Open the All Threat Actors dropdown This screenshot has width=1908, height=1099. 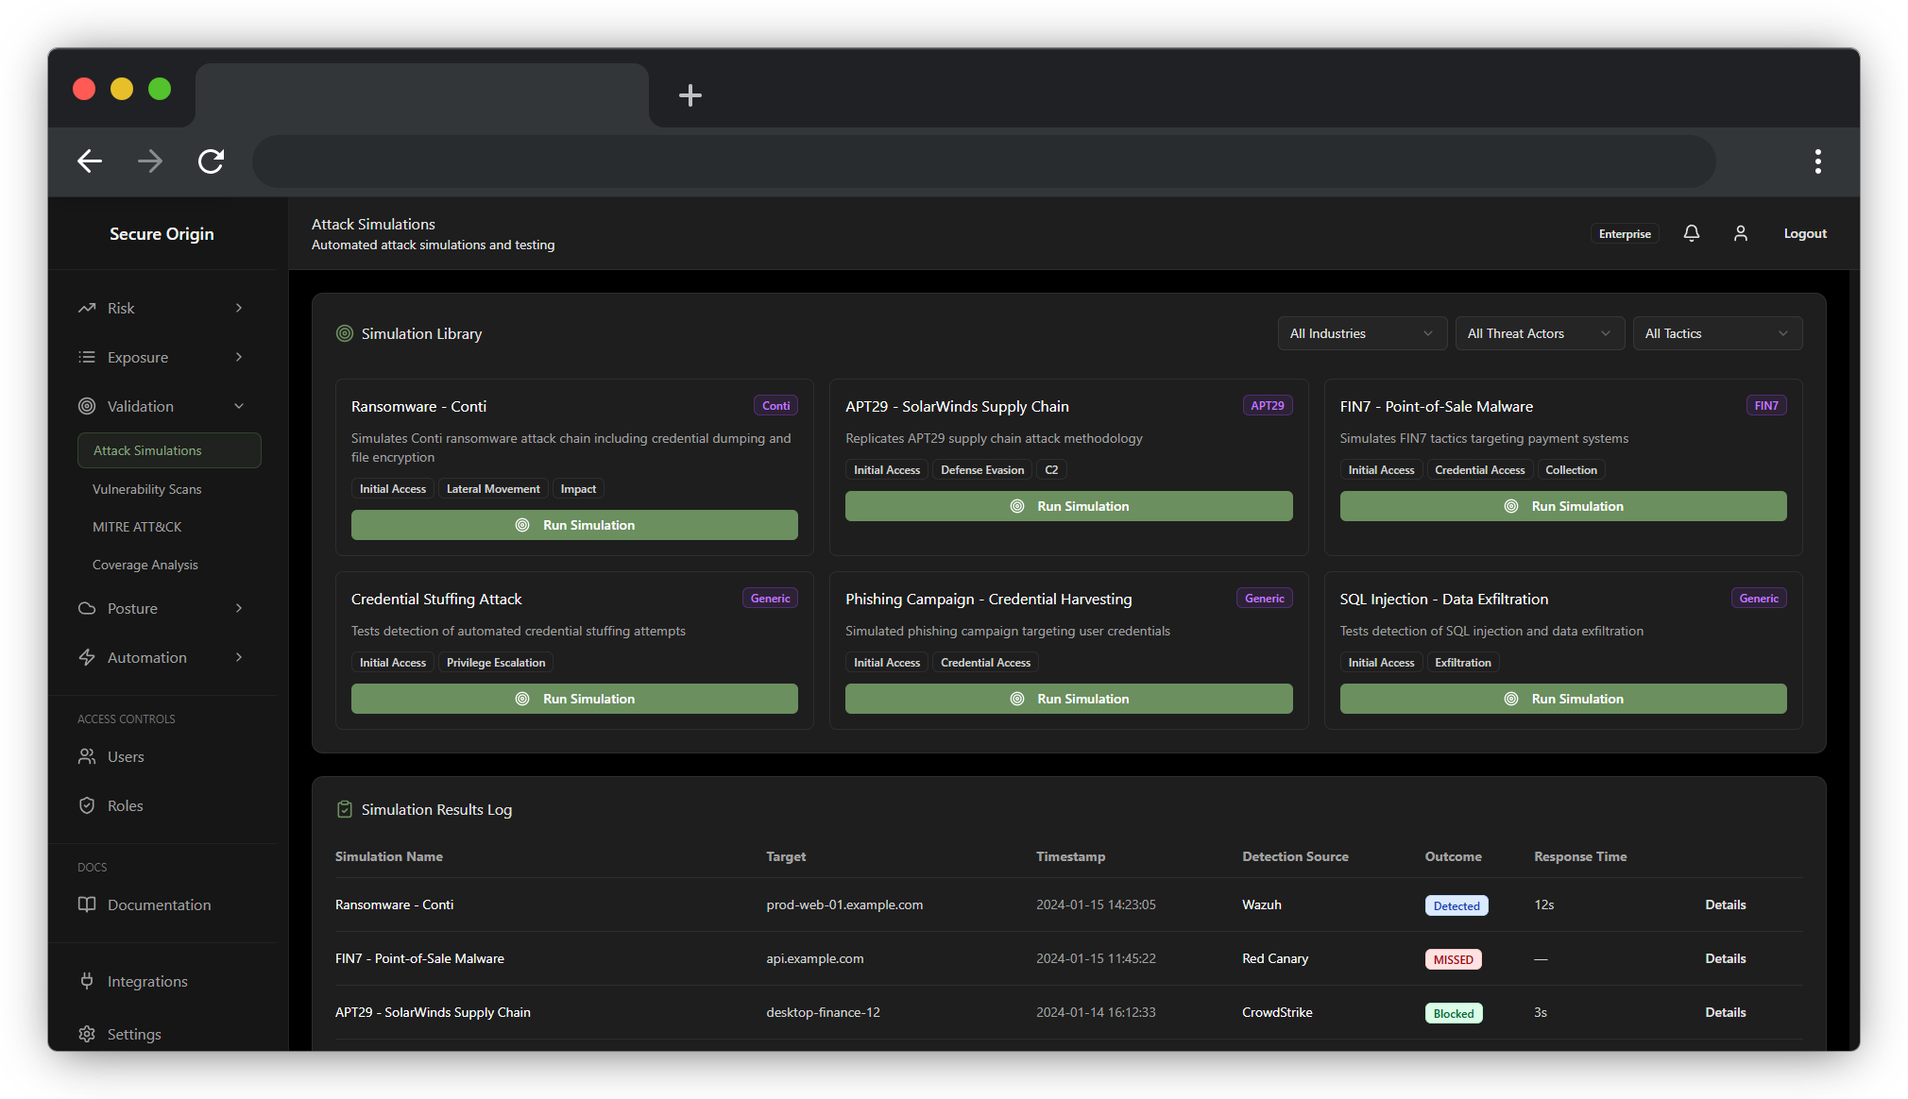(1539, 333)
